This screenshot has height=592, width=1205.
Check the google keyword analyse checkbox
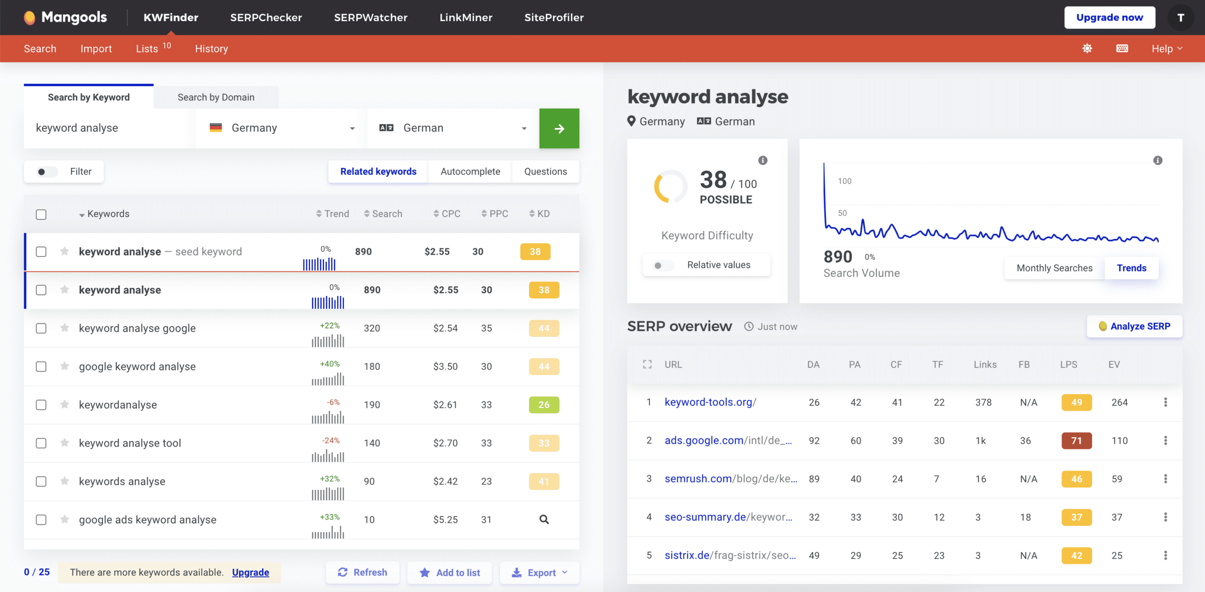(41, 367)
